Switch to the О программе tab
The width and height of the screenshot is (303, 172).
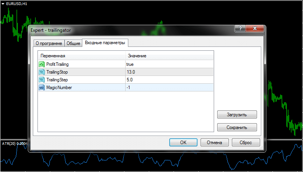(48, 43)
